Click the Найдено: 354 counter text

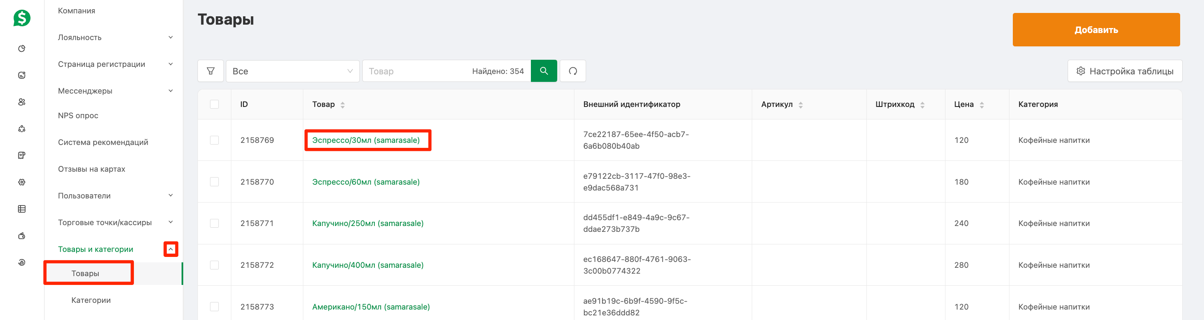click(498, 71)
